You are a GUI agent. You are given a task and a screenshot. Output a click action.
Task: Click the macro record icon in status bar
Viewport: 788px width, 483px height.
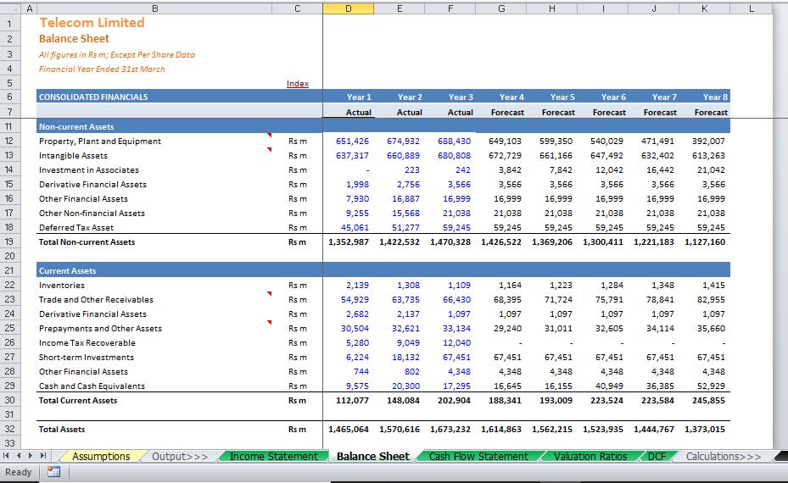coord(53,472)
